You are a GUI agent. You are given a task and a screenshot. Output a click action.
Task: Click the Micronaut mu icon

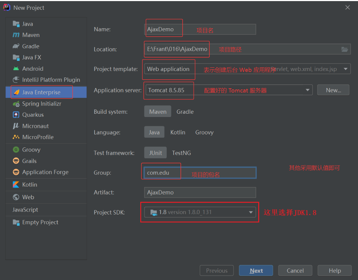(16, 126)
